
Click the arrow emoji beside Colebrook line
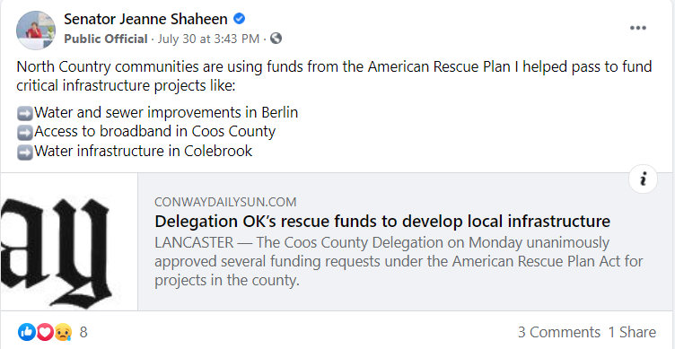tap(25, 153)
